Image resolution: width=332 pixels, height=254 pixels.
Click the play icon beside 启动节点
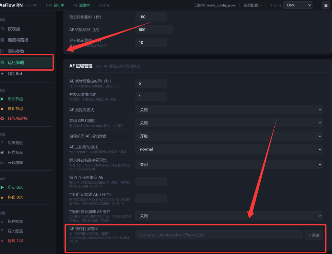(2, 99)
